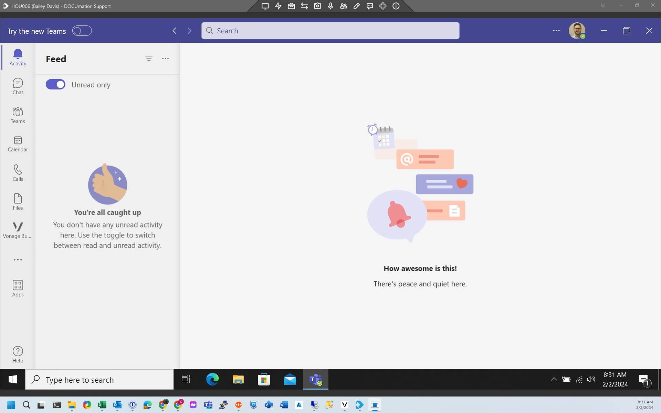Open the Calendar app in sidebar
This screenshot has height=413, width=661.
pyautogui.click(x=18, y=144)
